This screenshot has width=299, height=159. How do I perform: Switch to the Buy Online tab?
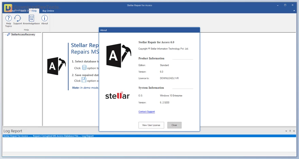(x=48, y=11)
